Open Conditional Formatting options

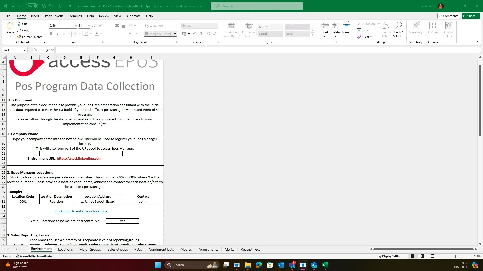(231, 29)
